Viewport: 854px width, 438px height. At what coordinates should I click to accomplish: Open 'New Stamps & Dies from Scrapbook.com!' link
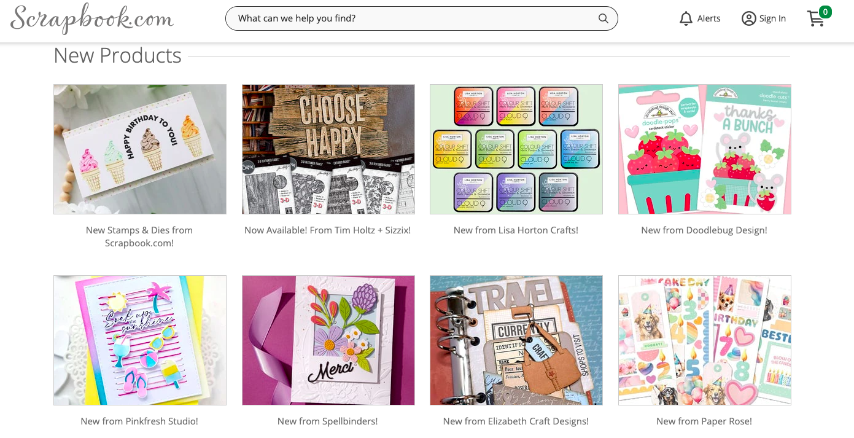click(x=139, y=237)
